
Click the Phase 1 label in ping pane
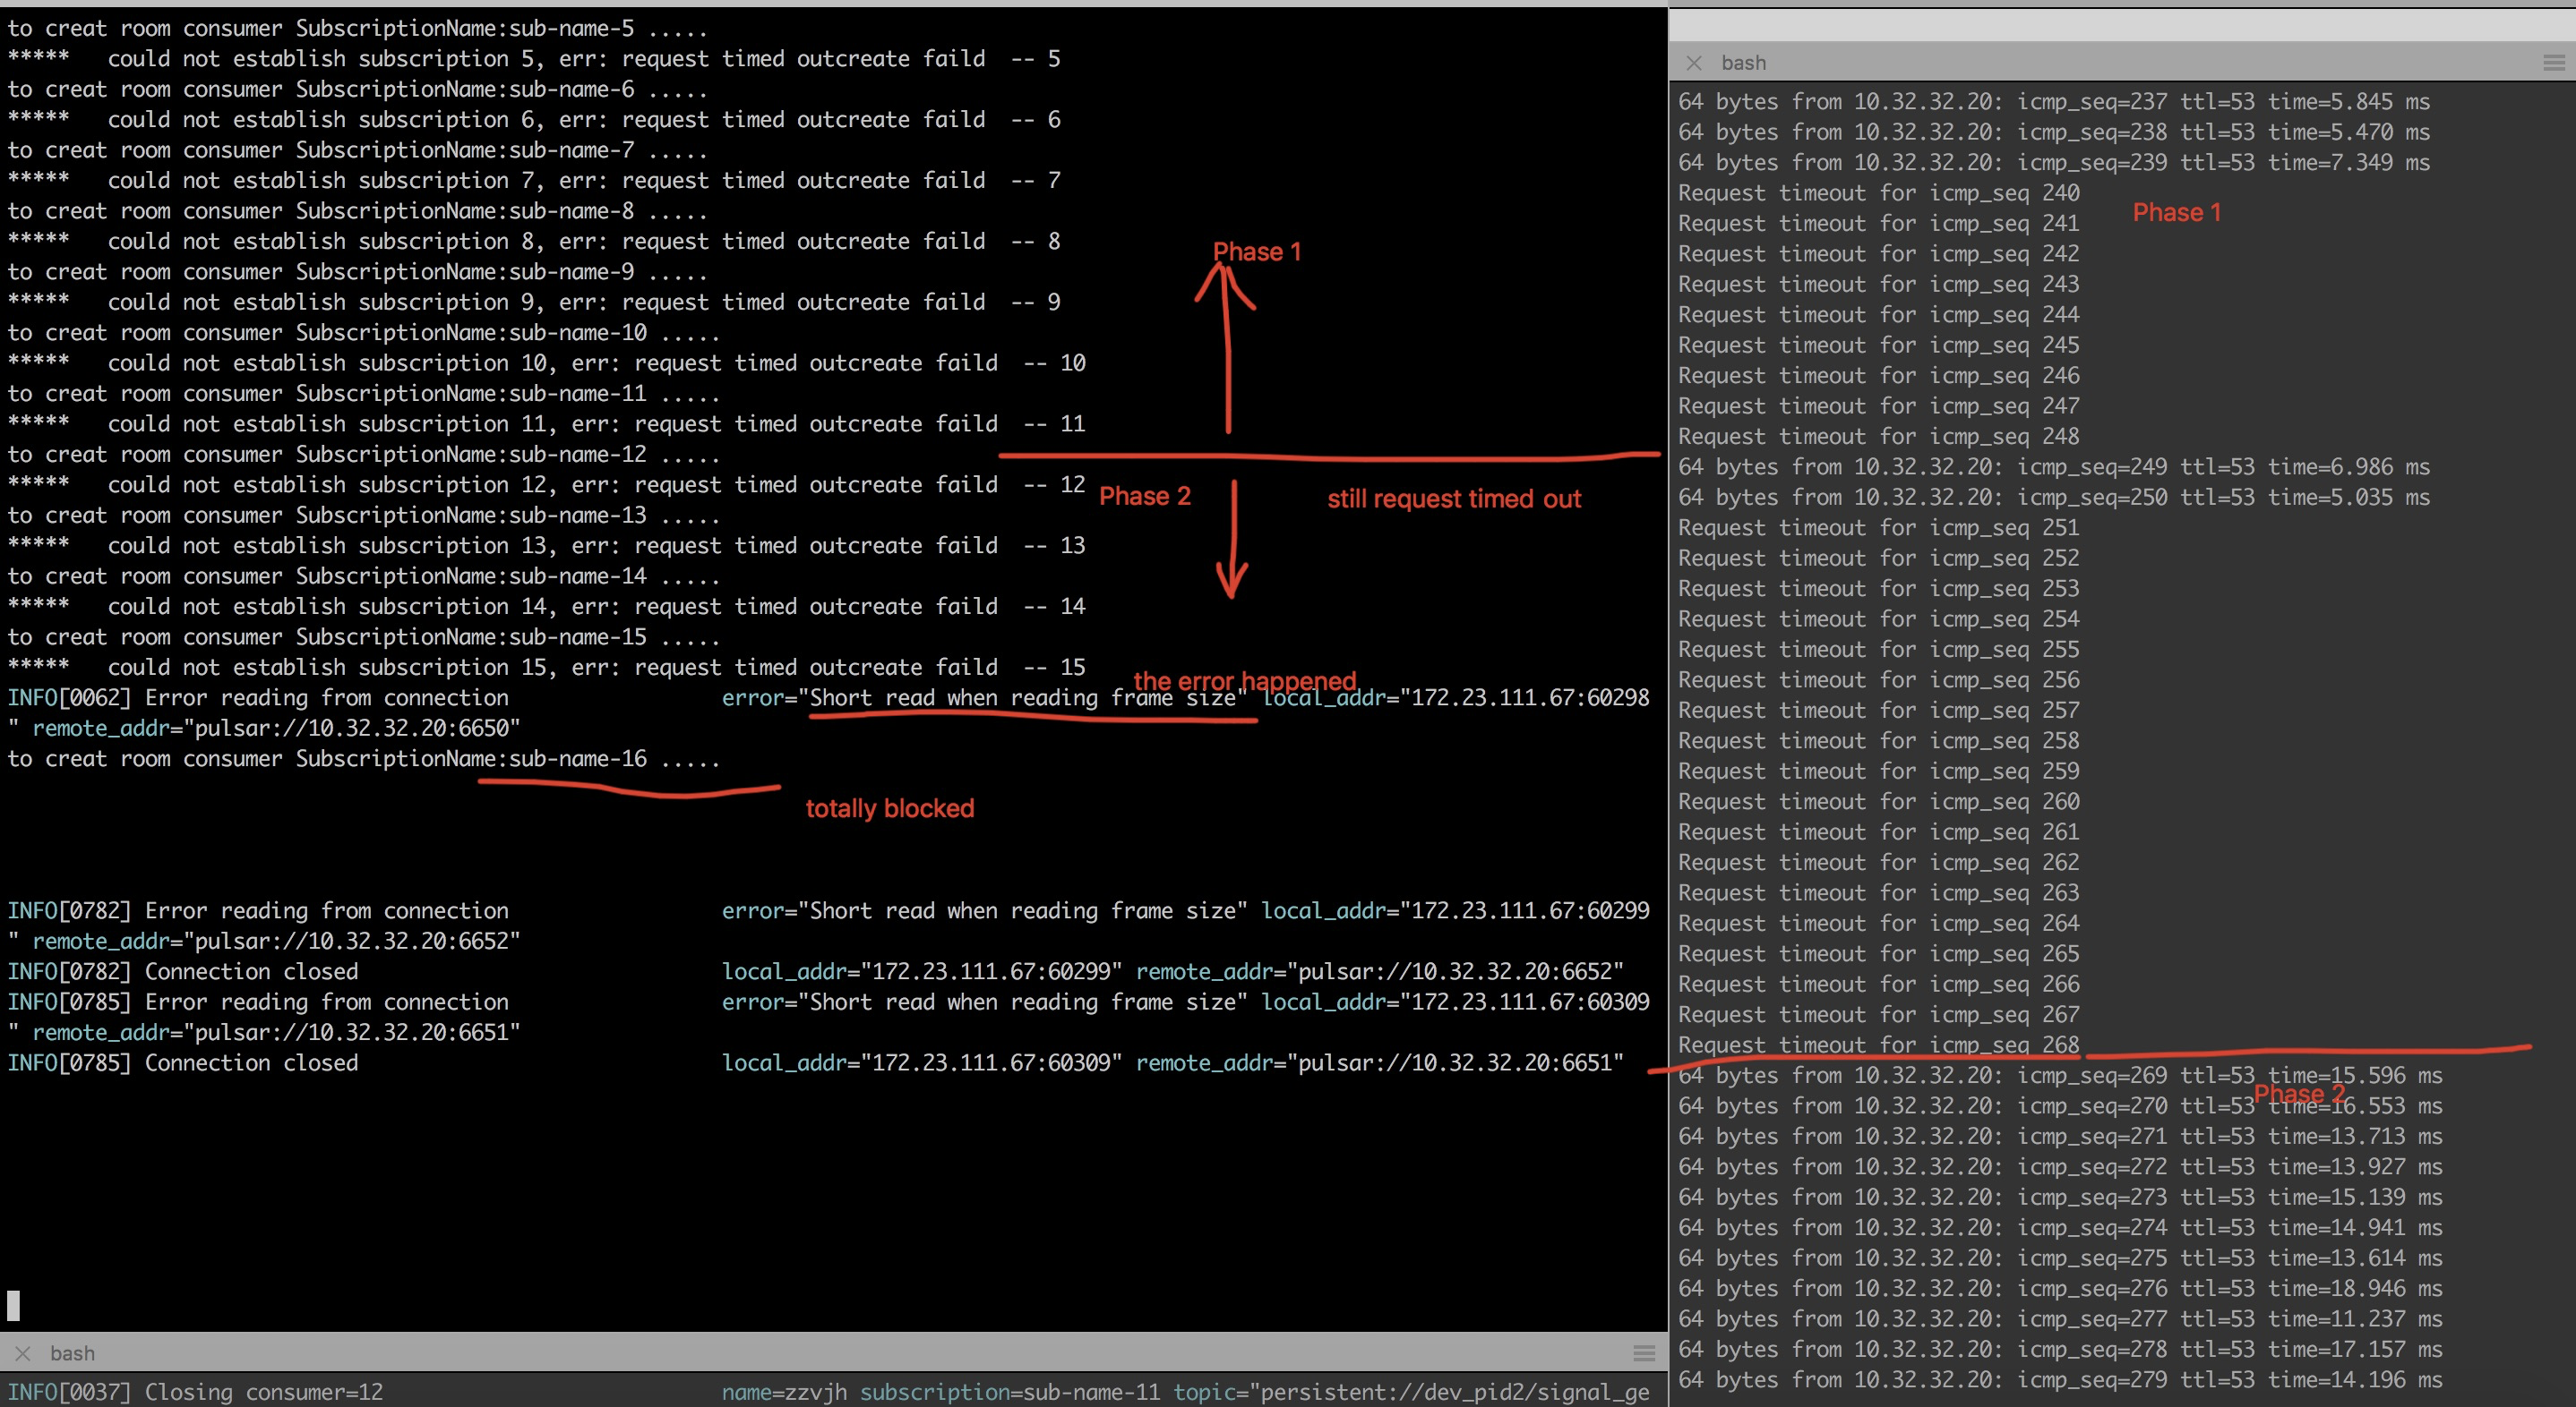(x=2176, y=213)
